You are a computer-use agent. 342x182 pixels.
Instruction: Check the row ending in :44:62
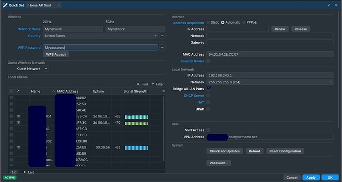click(x=11, y=98)
